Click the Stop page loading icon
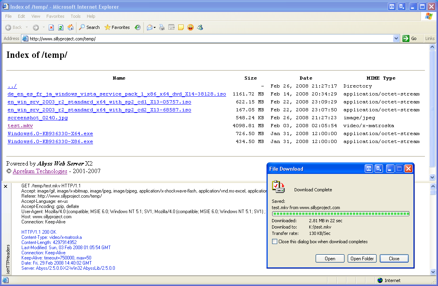Screen dimensions: 438x286 (x=51, y=27)
